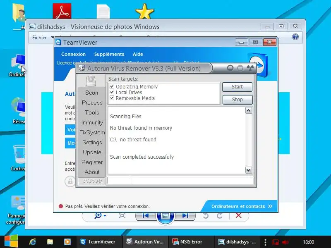
Task: Open Adobe PDF desktop icon
Action: [62, 11]
